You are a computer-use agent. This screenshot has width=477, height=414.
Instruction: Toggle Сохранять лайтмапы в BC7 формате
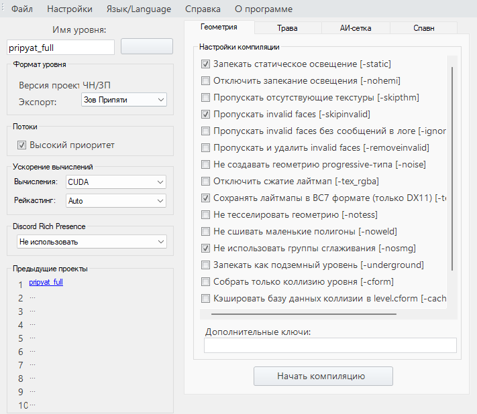206,198
